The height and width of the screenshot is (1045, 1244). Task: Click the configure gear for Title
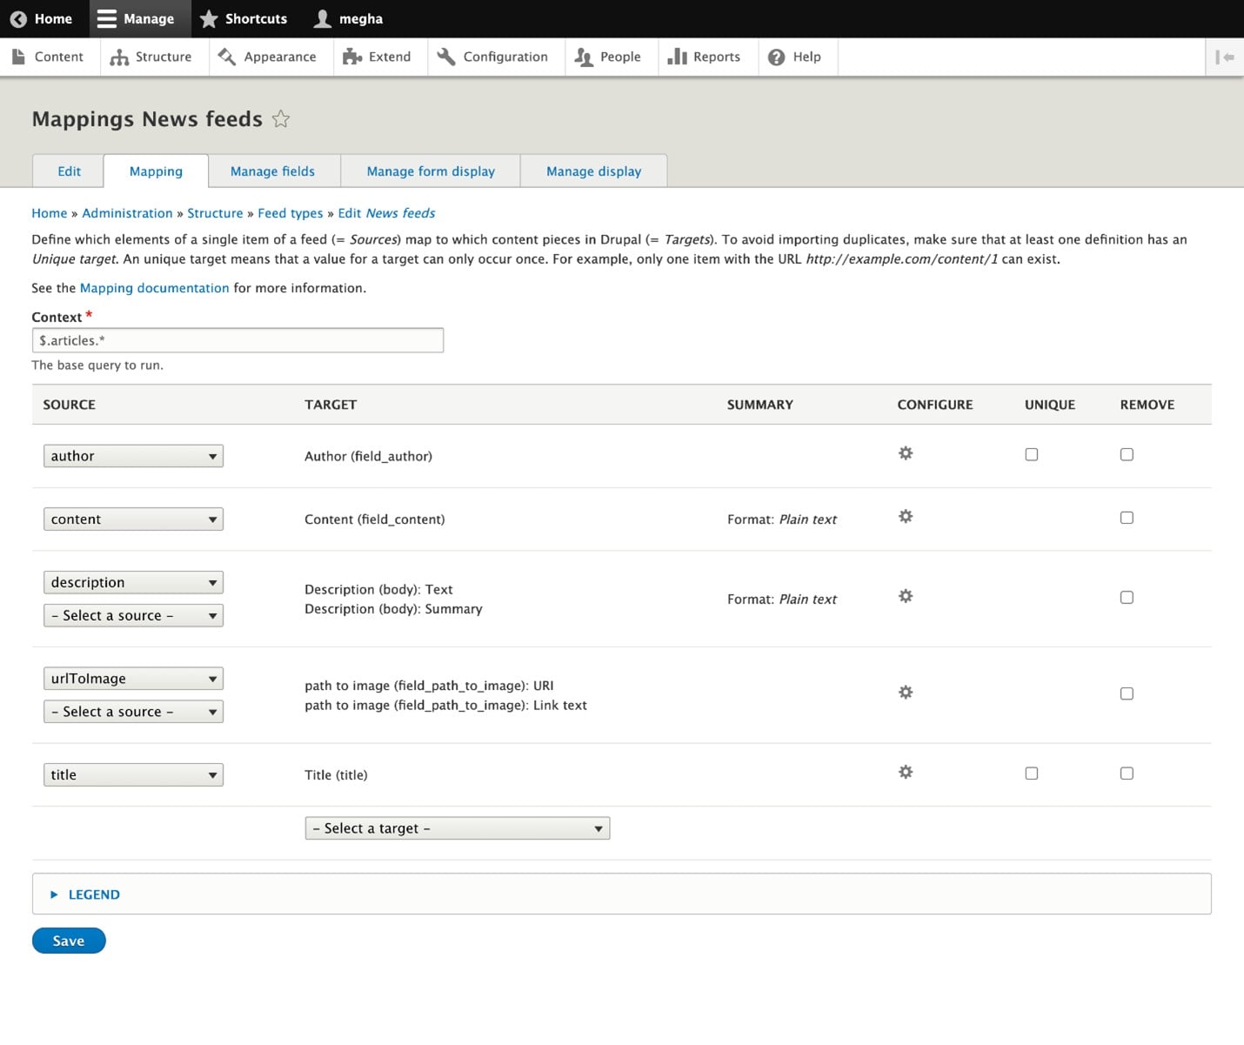coord(906,773)
